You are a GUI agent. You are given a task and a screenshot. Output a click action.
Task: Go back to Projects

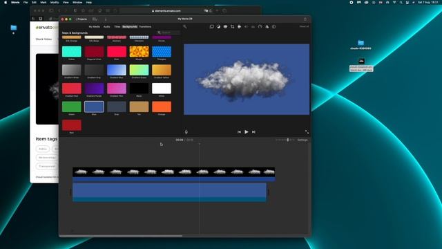point(81,19)
